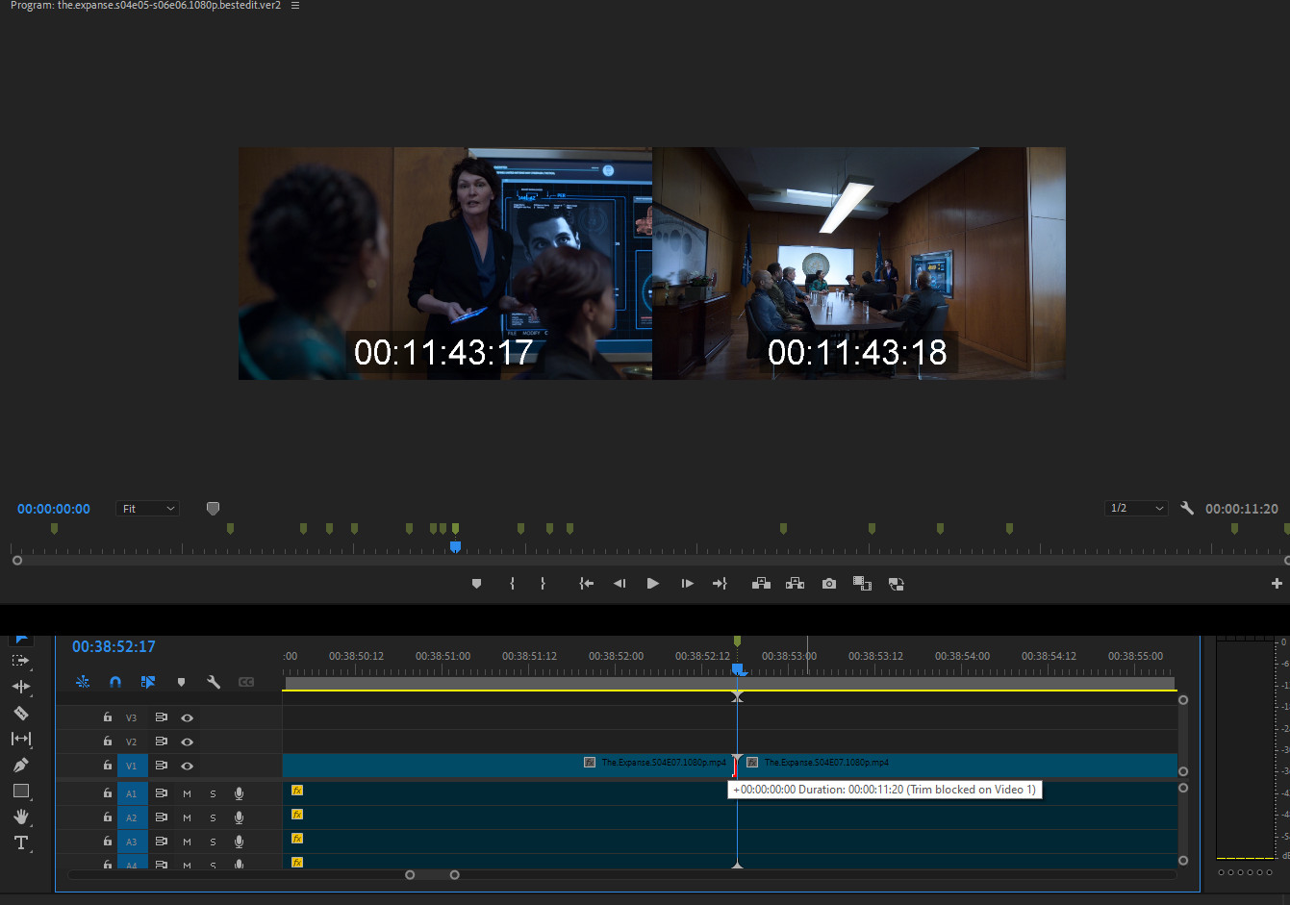Open the Fit zoom level dropdown
The height and width of the screenshot is (905, 1290).
point(148,509)
